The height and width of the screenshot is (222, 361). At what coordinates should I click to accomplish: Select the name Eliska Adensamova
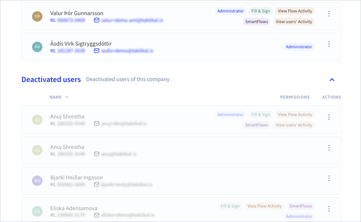pos(74,208)
